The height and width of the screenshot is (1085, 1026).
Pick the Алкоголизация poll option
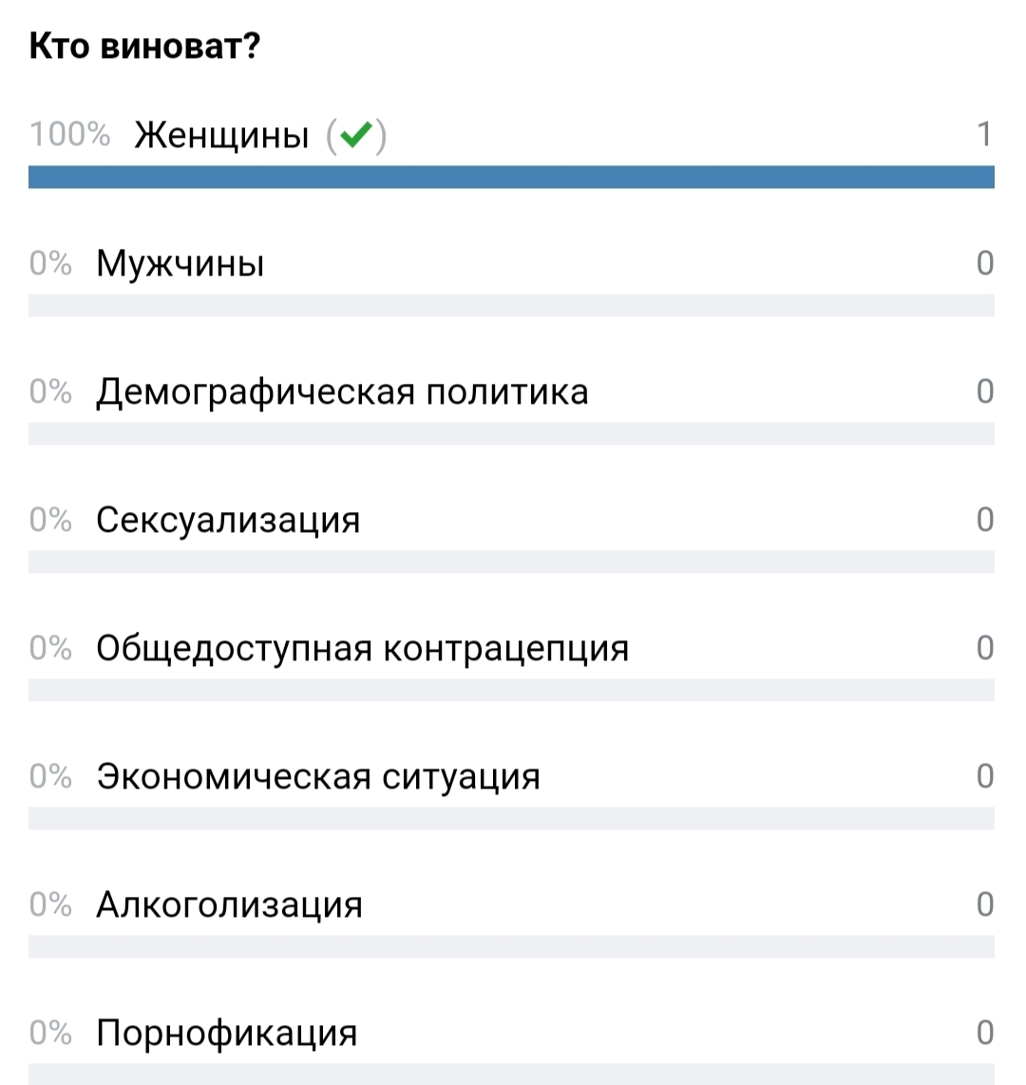coord(229,904)
